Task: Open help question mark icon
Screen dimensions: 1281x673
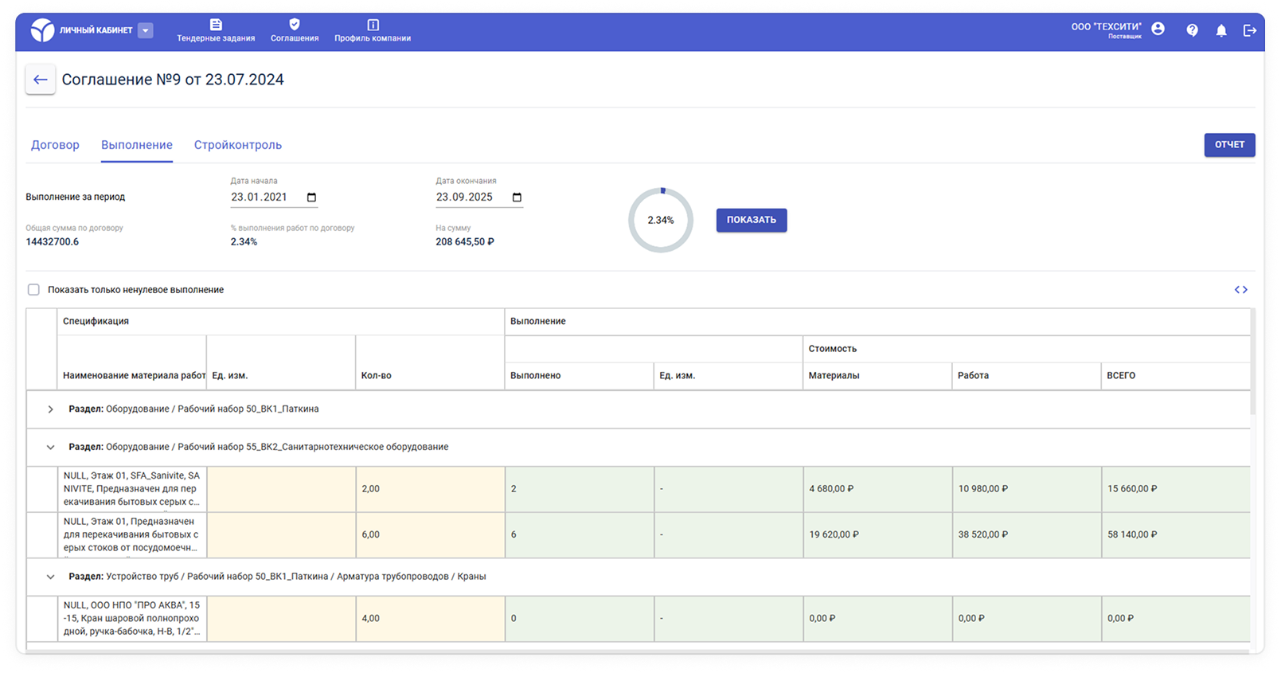Action: pyautogui.click(x=1192, y=30)
